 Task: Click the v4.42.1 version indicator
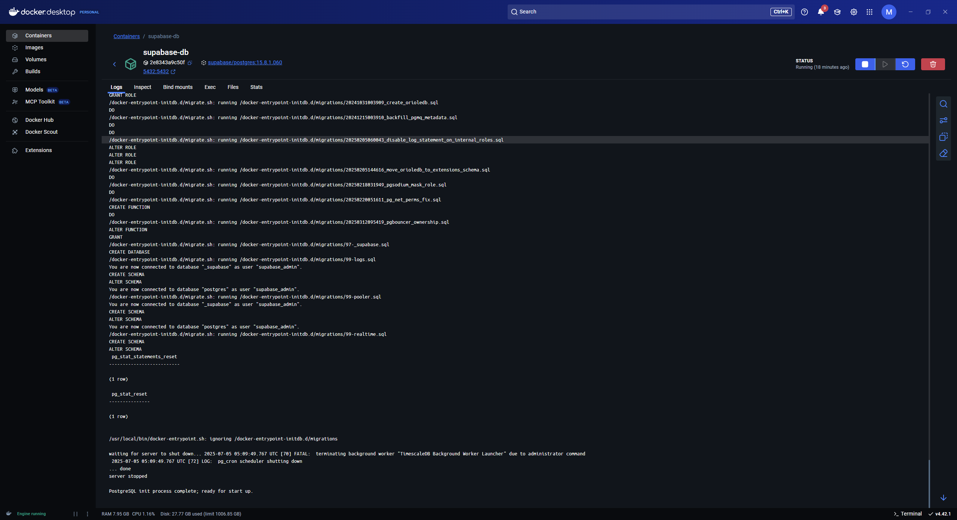[939, 514]
